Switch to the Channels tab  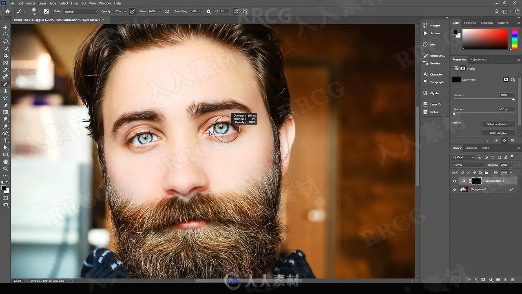[471, 148]
